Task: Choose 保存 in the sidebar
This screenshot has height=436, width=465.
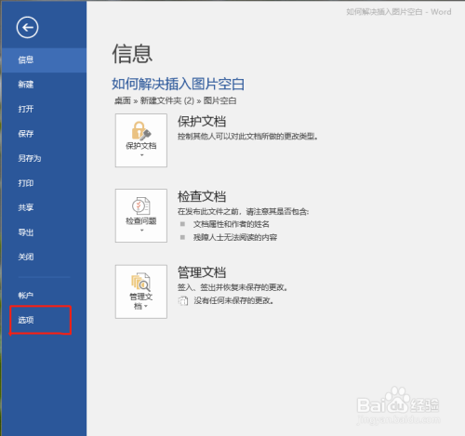Action: pyautogui.click(x=44, y=134)
